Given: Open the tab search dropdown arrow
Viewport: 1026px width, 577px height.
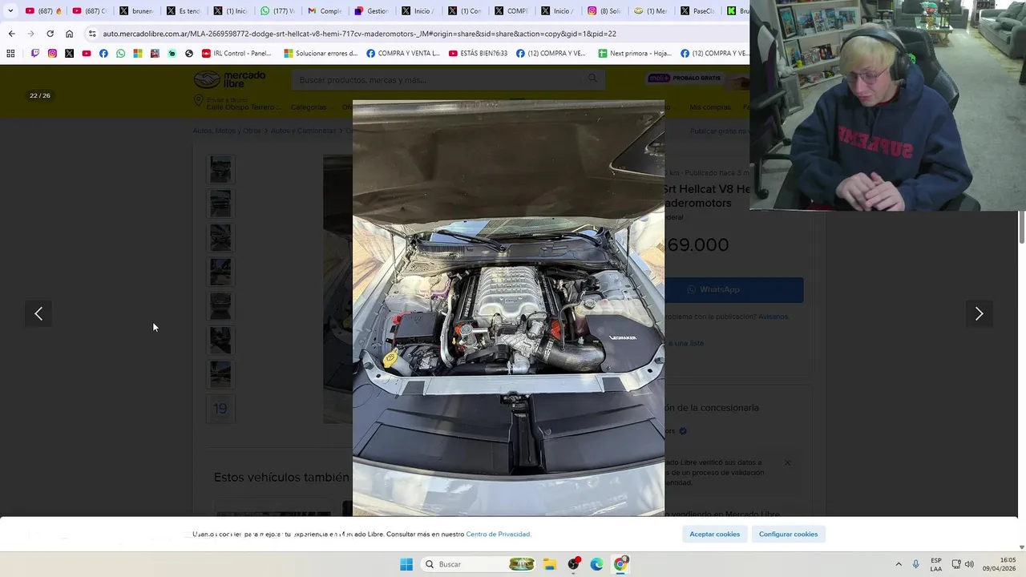Looking at the screenshot, I should click(10, 11).
